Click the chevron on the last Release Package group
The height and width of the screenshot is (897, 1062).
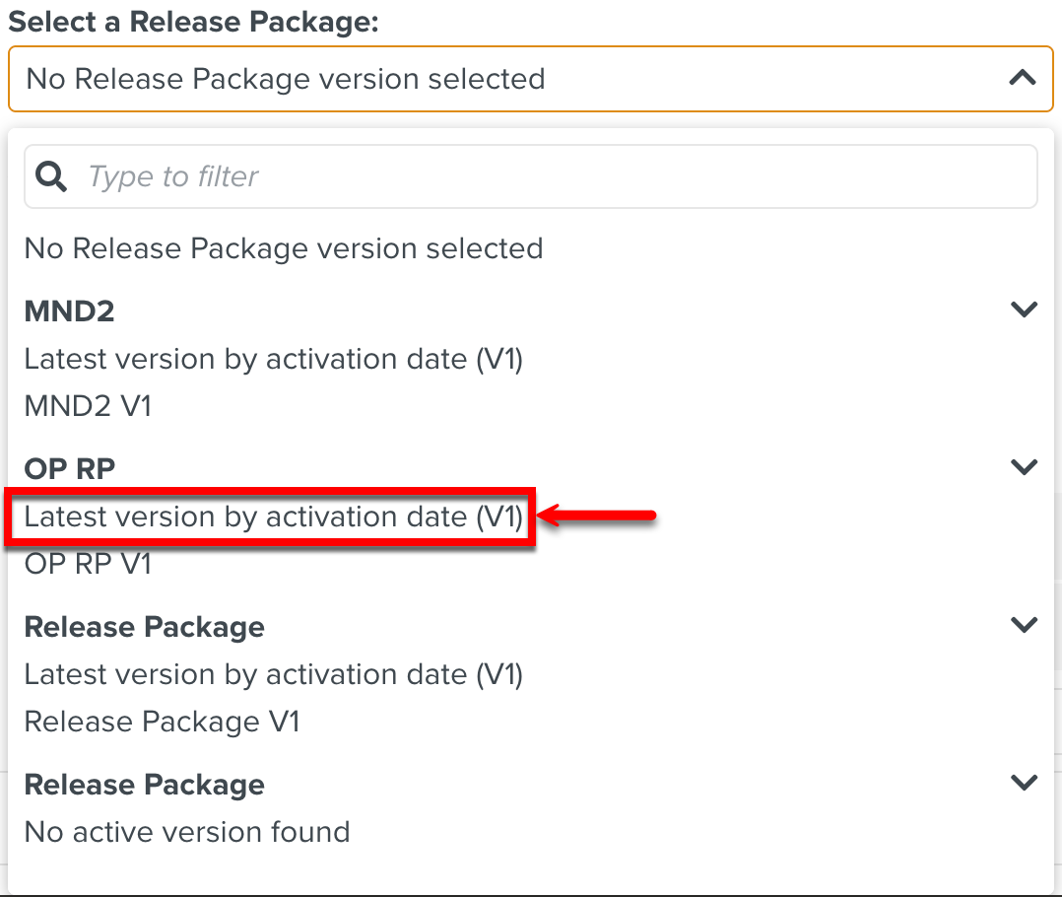click(x=1022, y=782)
